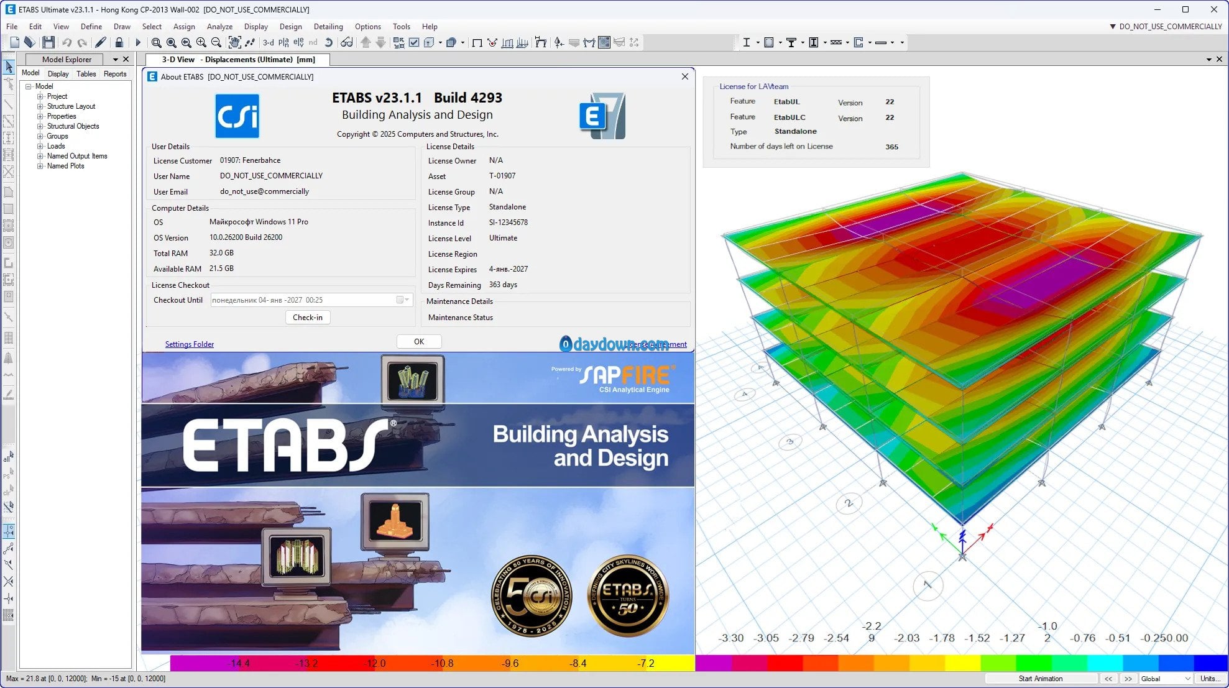
Task: Select the pointer tool in left sidebar
Action: (x=9, y=67)
